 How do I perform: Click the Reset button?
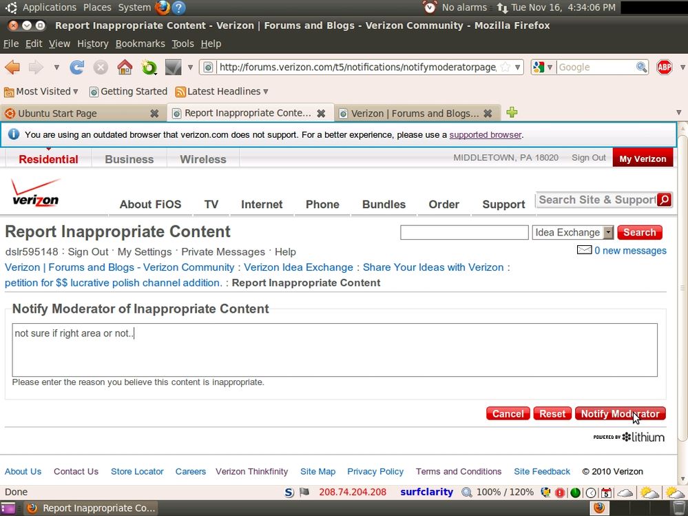(552, 414)
